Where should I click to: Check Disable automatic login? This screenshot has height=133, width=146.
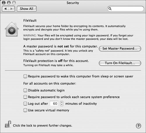(x=25, y=90)
